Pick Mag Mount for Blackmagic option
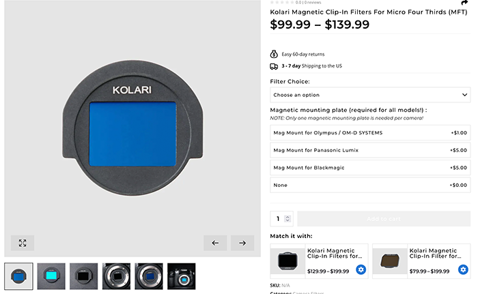 click(x=369, y=167)
